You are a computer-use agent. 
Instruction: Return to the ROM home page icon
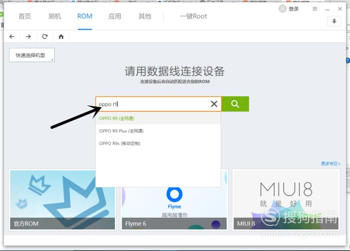pos(61,36)
